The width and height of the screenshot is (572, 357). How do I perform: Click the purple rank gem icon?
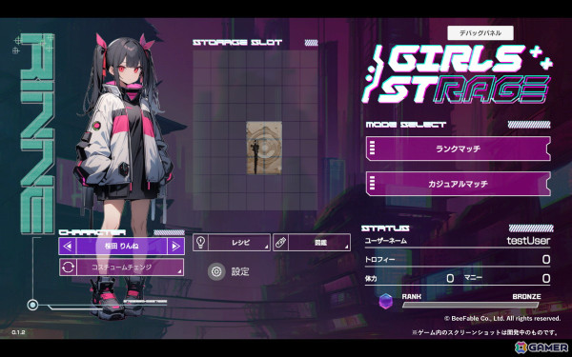tap(385, 301)
